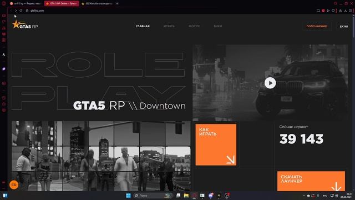
Task: Open the ВИКИ menu item
Action: [218, 26]
